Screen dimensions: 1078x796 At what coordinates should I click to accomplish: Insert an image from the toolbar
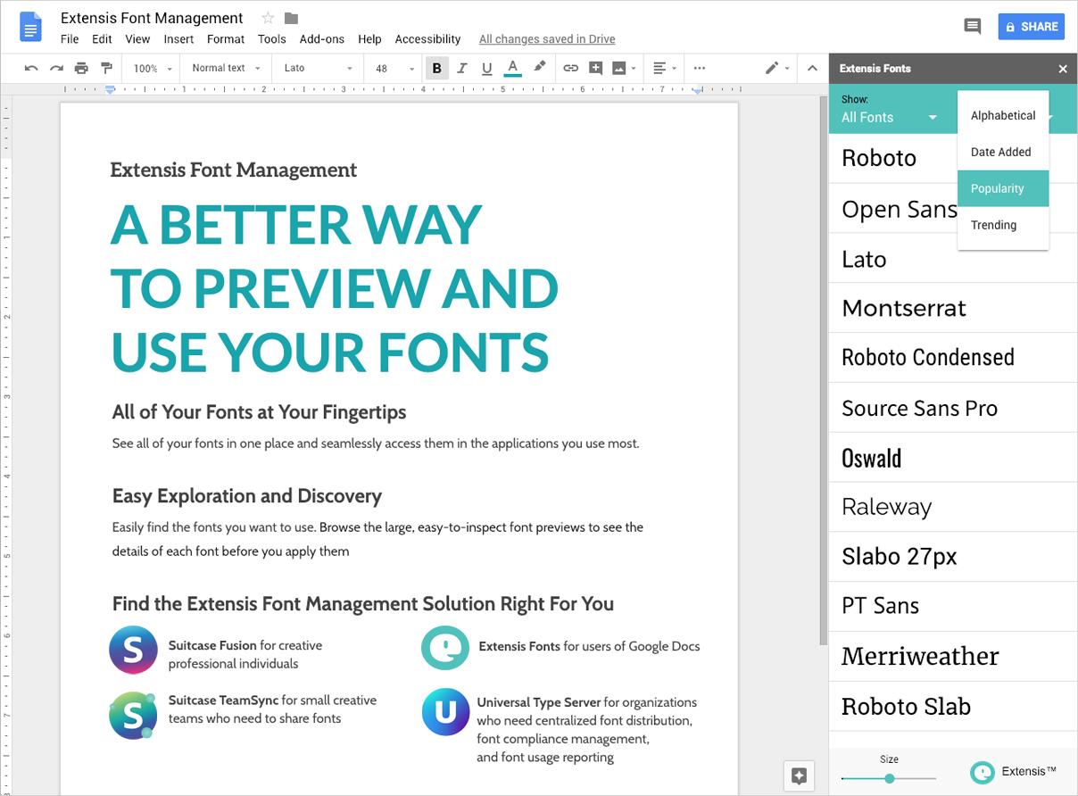click(x=618, y=68)
